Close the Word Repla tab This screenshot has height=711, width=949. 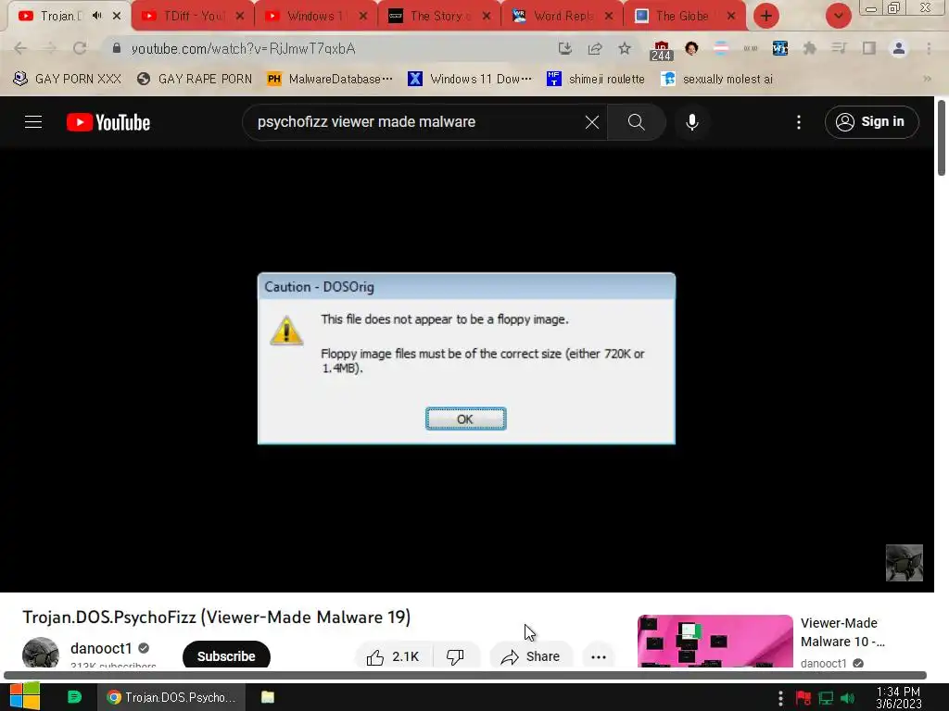pos(609,16)
